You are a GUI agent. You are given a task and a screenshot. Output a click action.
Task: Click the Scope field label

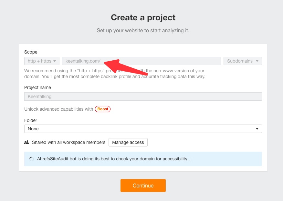[31, 52]
